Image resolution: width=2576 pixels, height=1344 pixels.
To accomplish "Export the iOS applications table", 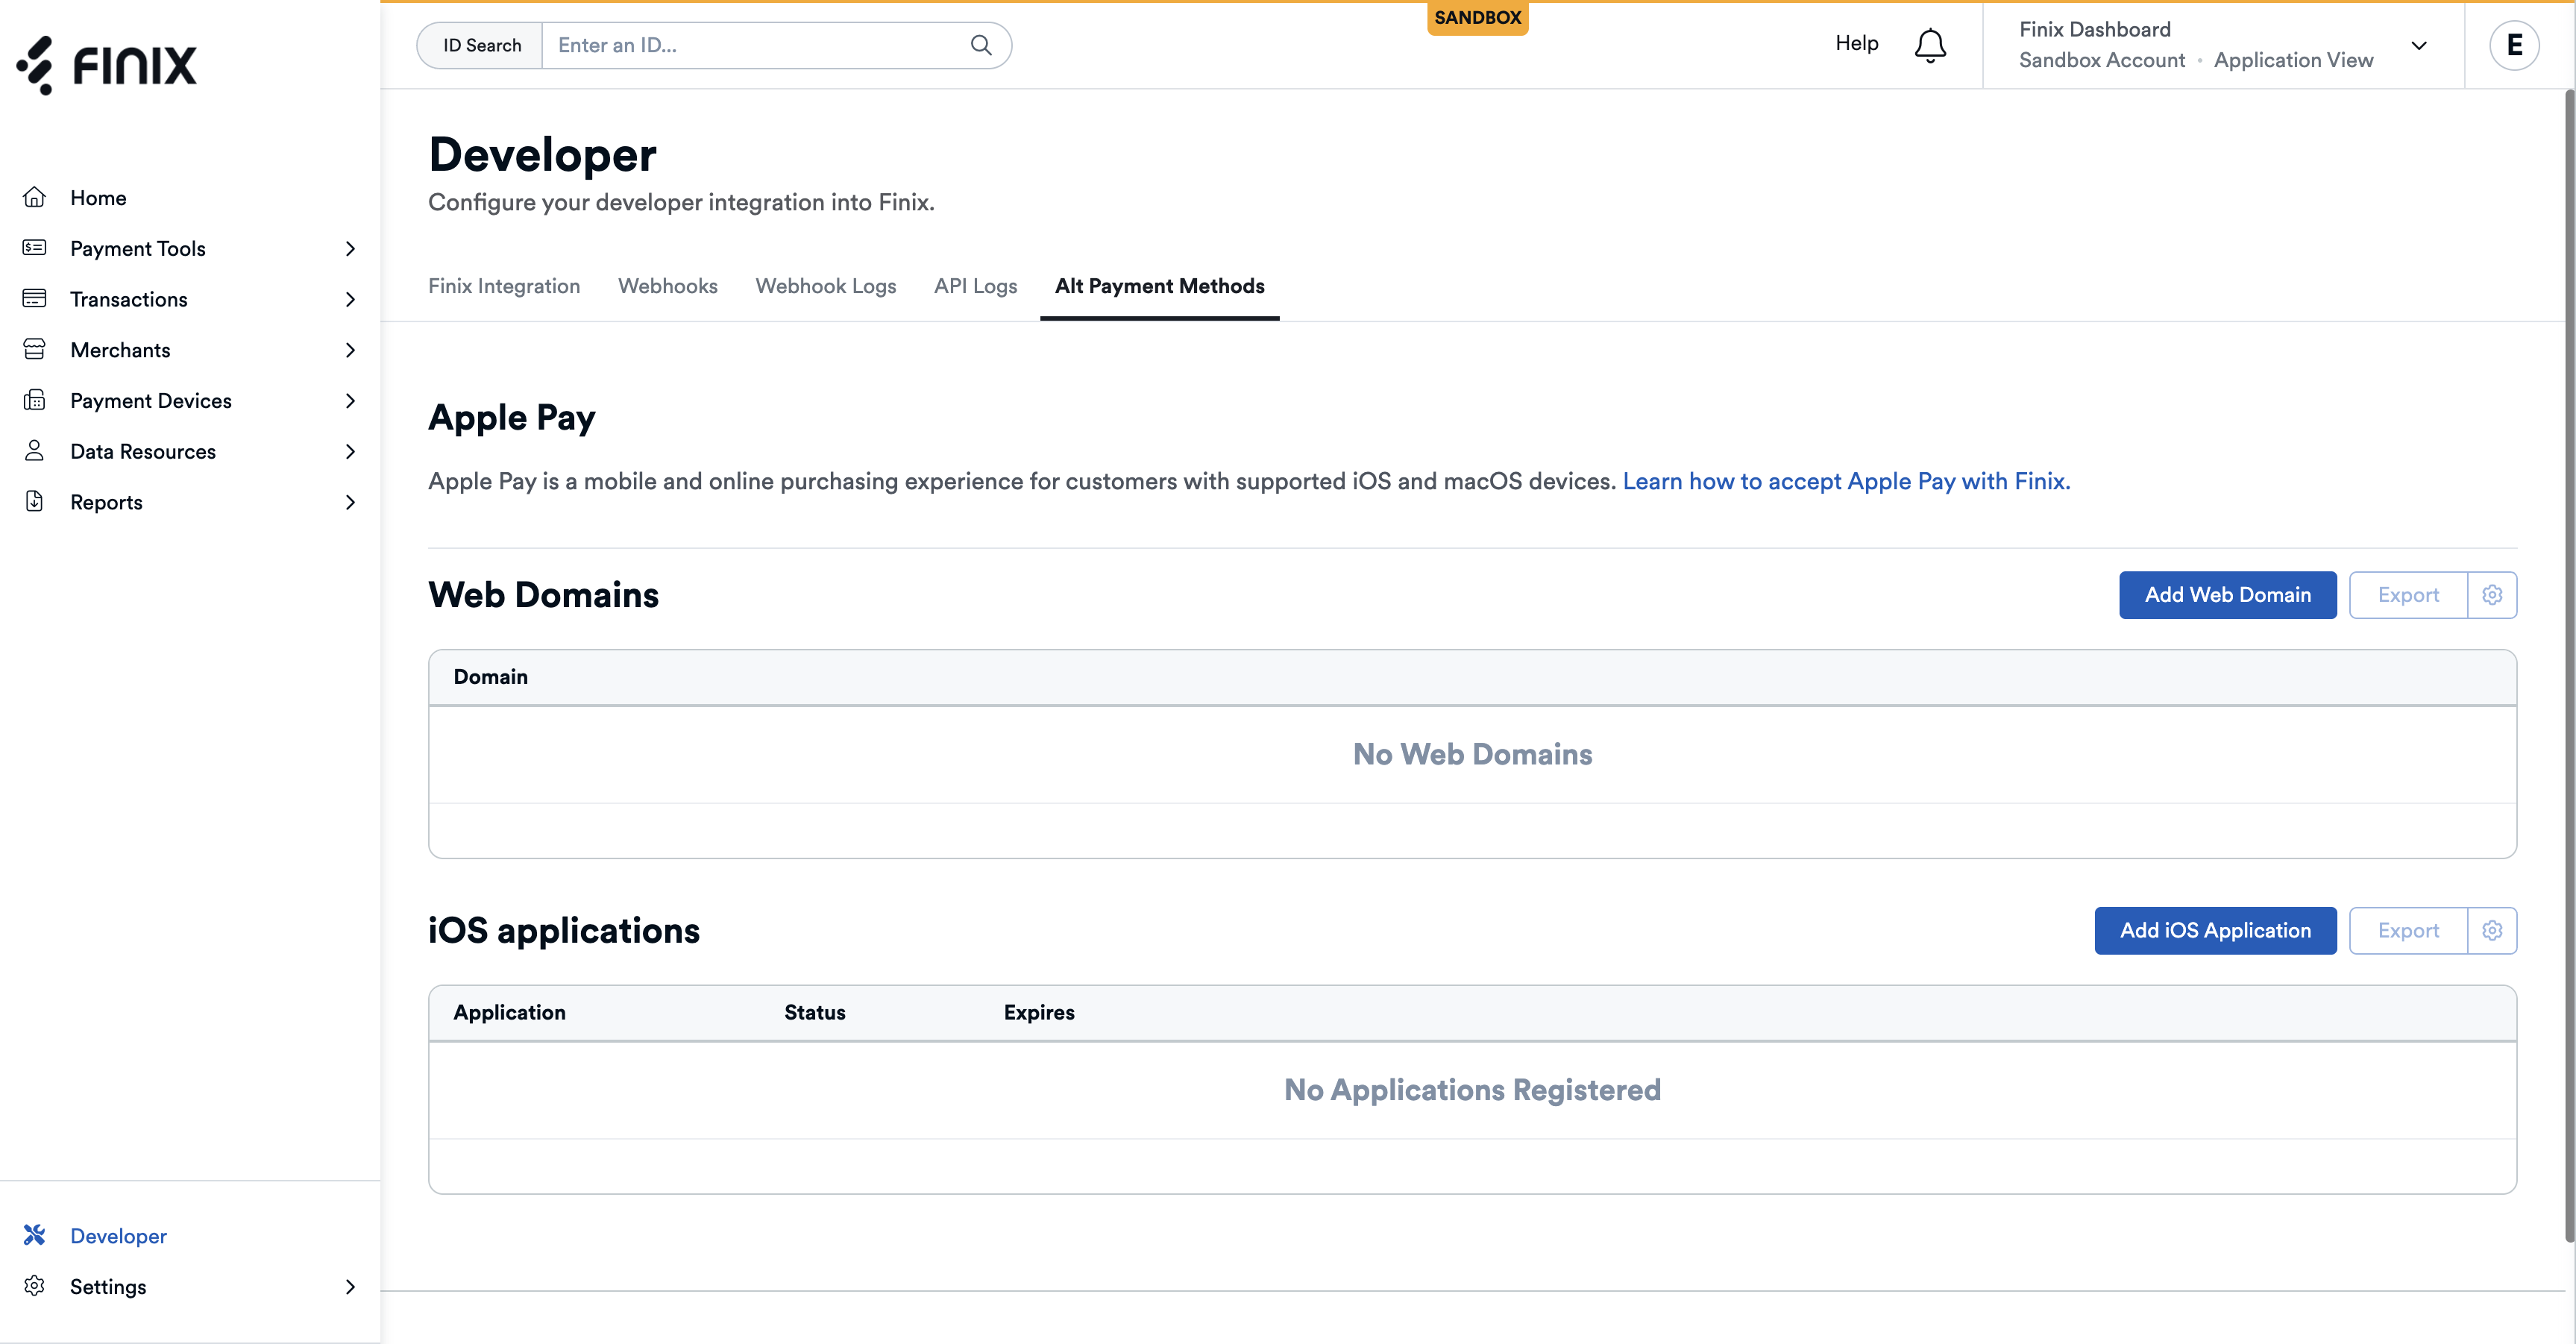I will coord(2408,931).
